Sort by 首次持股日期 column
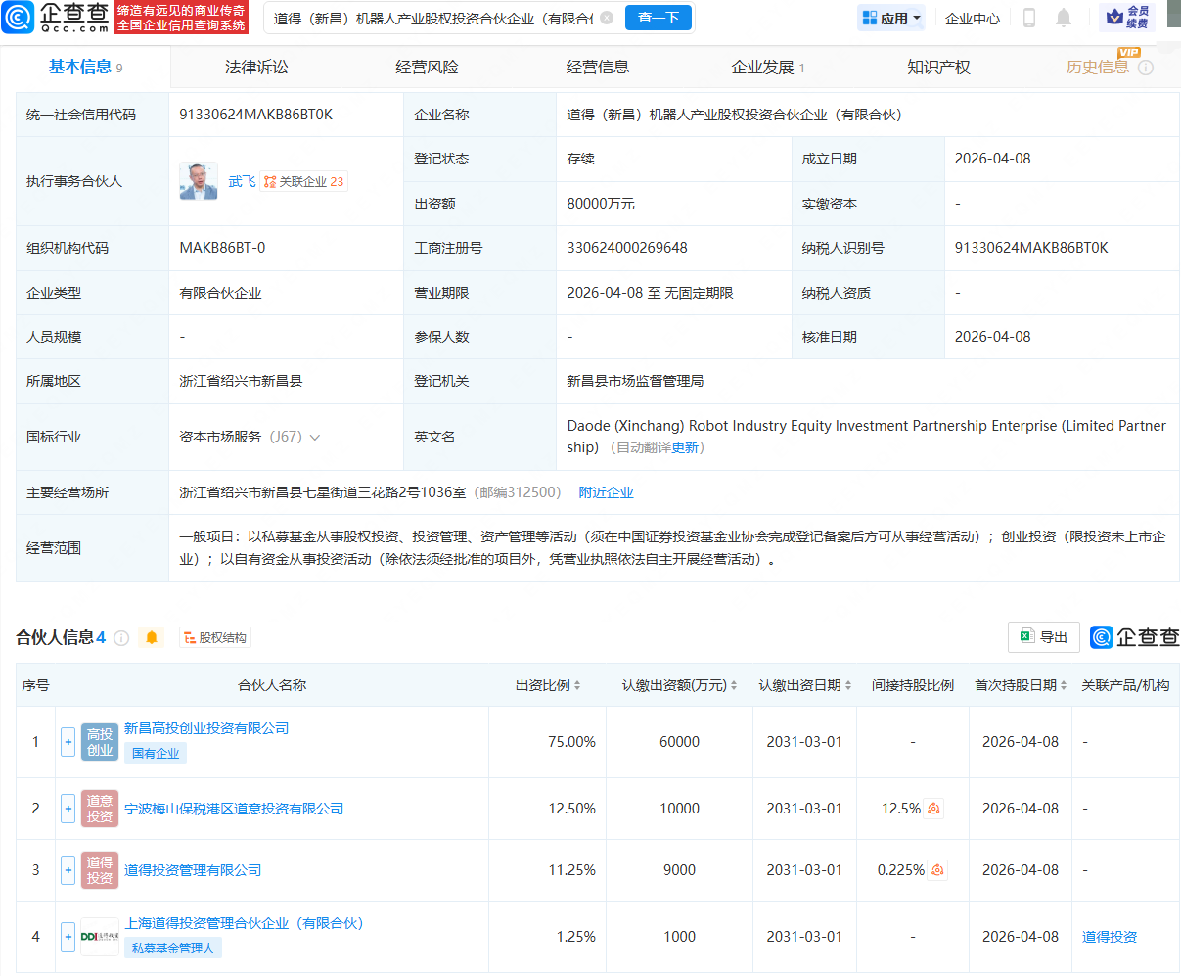This screenshot has height=976, width=1181. click(1021, 685)
